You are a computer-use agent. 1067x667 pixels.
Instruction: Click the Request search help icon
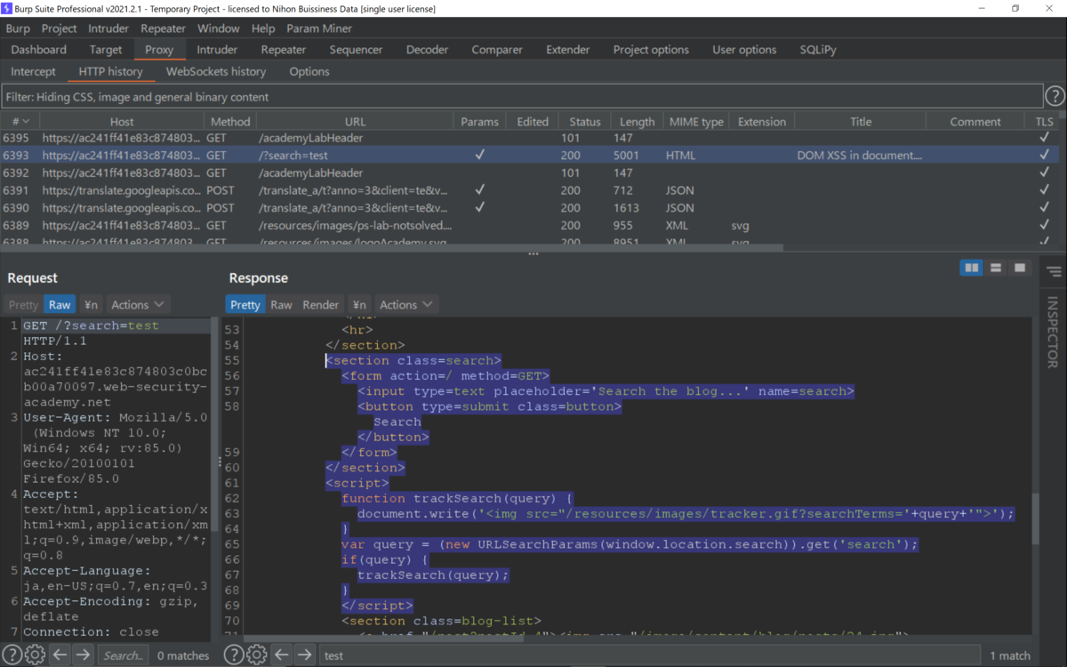(12, 655)
